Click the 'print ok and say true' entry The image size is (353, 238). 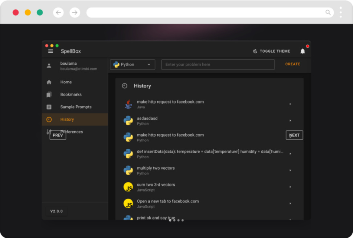click(x=156, y=218)
